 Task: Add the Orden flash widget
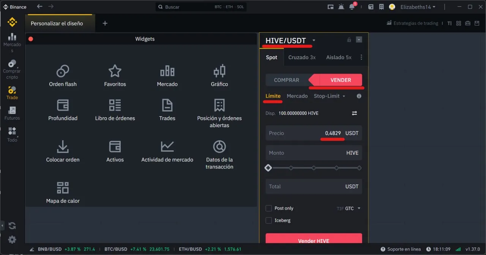[63, 76]
